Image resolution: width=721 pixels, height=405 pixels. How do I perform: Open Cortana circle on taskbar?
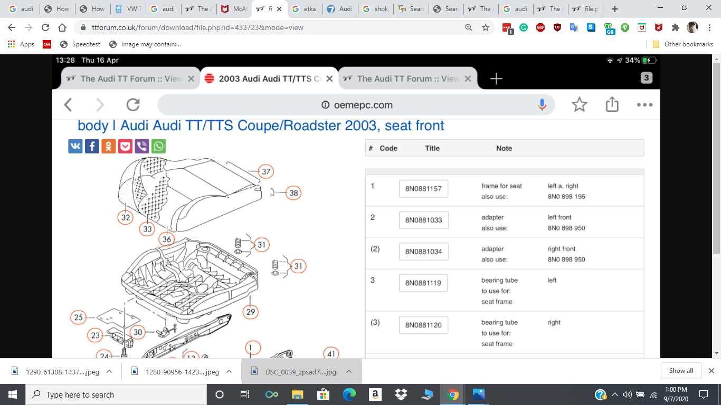(220, 394)
